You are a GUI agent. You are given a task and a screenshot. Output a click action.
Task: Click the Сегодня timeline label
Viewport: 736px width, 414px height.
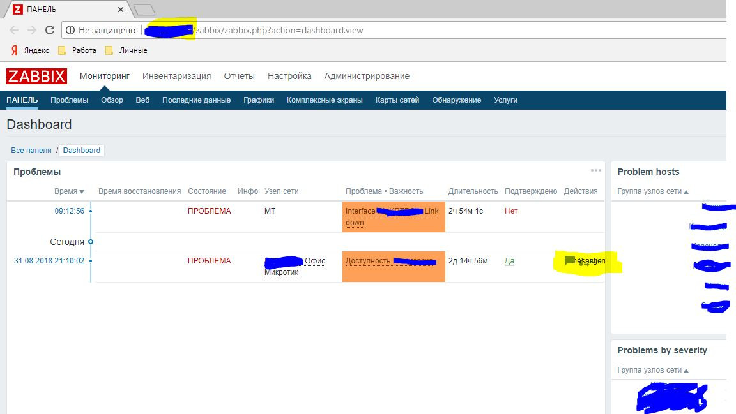(x=67, y=242)
